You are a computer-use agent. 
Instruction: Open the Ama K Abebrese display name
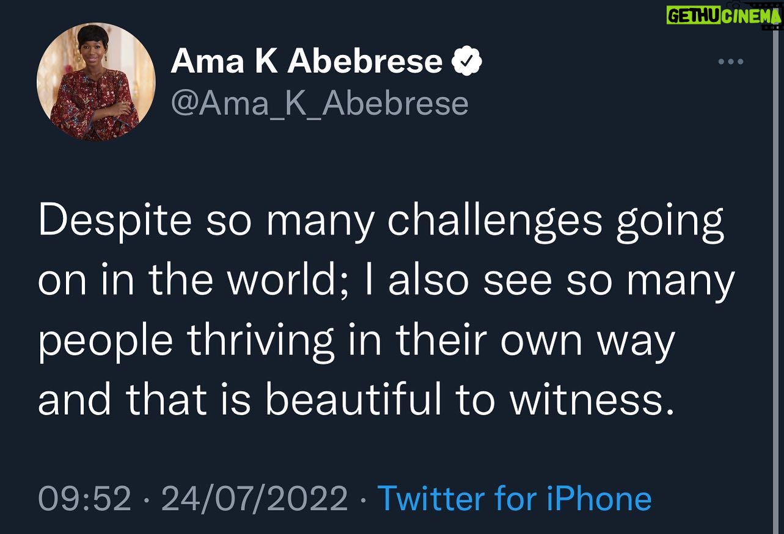pos(307,62)
